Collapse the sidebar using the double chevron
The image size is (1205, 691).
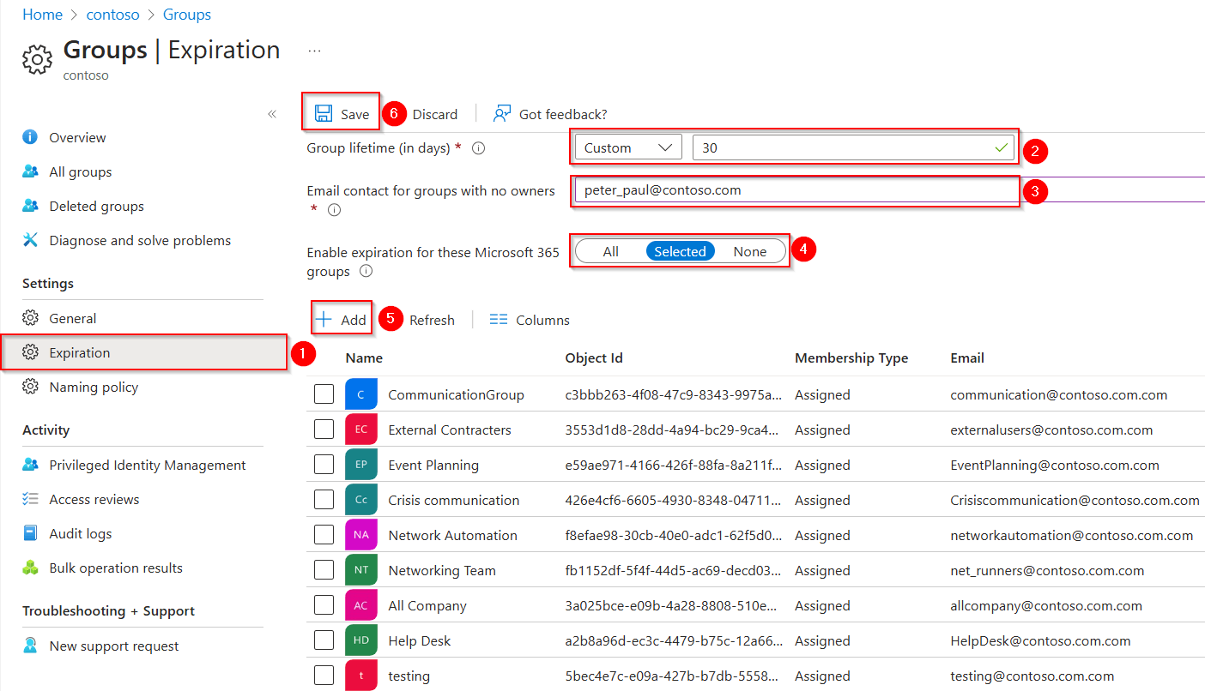point(271,112)
